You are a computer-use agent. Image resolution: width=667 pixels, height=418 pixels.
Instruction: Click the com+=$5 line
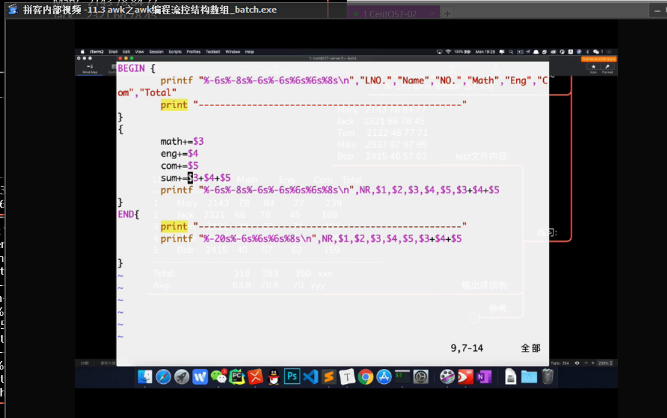click(179, 166)
